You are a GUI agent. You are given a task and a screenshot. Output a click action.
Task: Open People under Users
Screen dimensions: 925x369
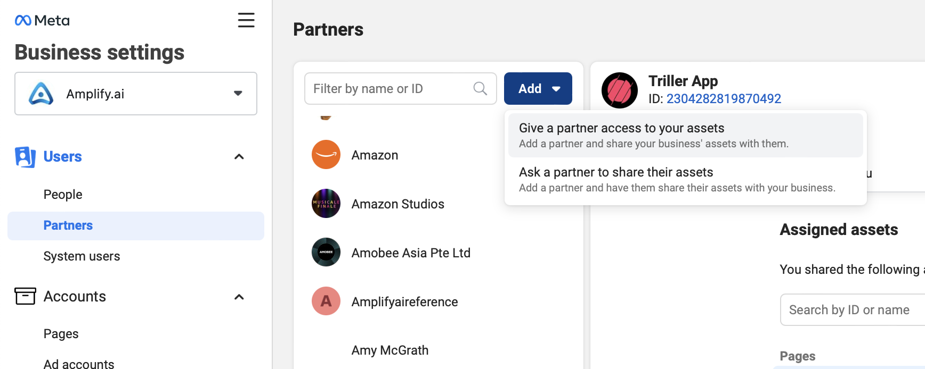[63, 195]
